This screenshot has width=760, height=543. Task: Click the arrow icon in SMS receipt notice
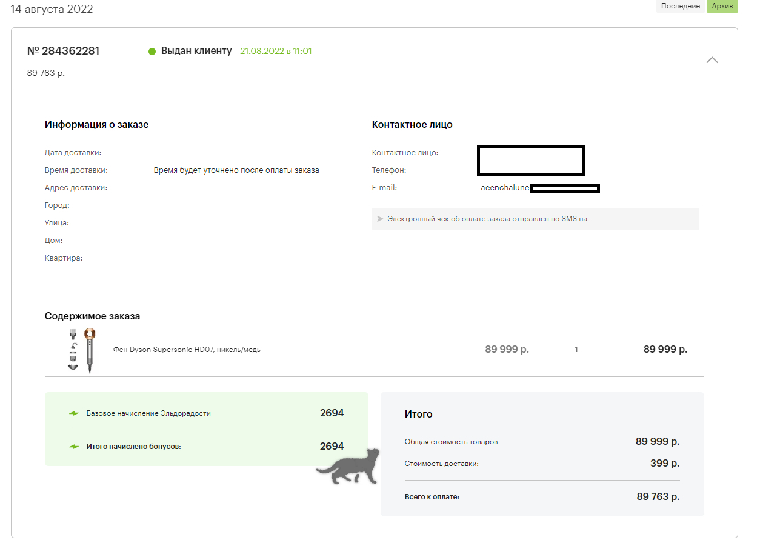coord(380,219)
